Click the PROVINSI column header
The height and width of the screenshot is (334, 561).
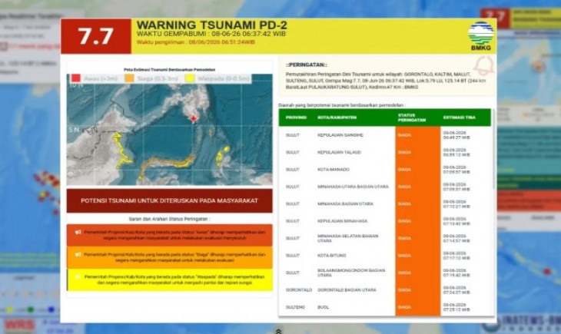(296, 117)
